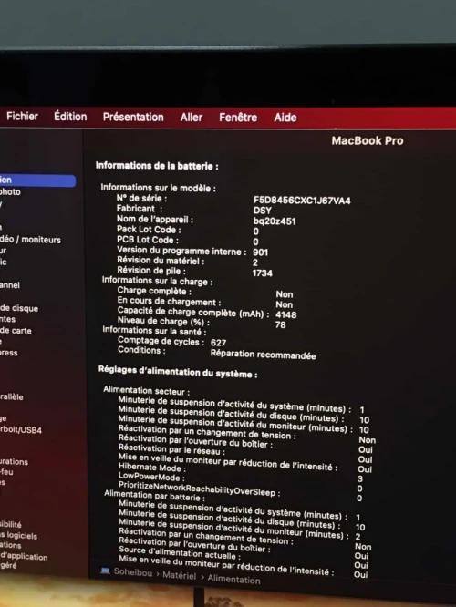Image resolution: width=456 pixels, height=607 pixels.
Task: Select the 'd'application' sidebar item
Action: click(x=24, y=557)
